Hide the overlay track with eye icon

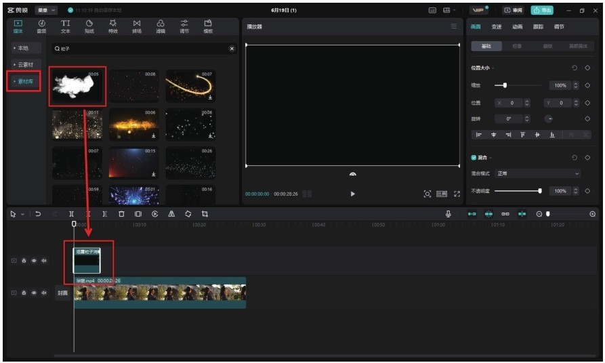pos(34,261)
